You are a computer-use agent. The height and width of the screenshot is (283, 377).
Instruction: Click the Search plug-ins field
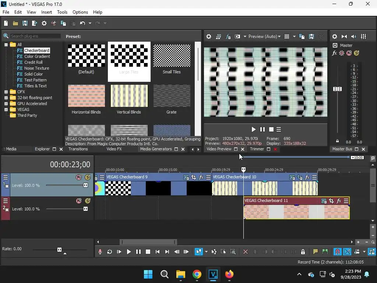pos(35,36)
